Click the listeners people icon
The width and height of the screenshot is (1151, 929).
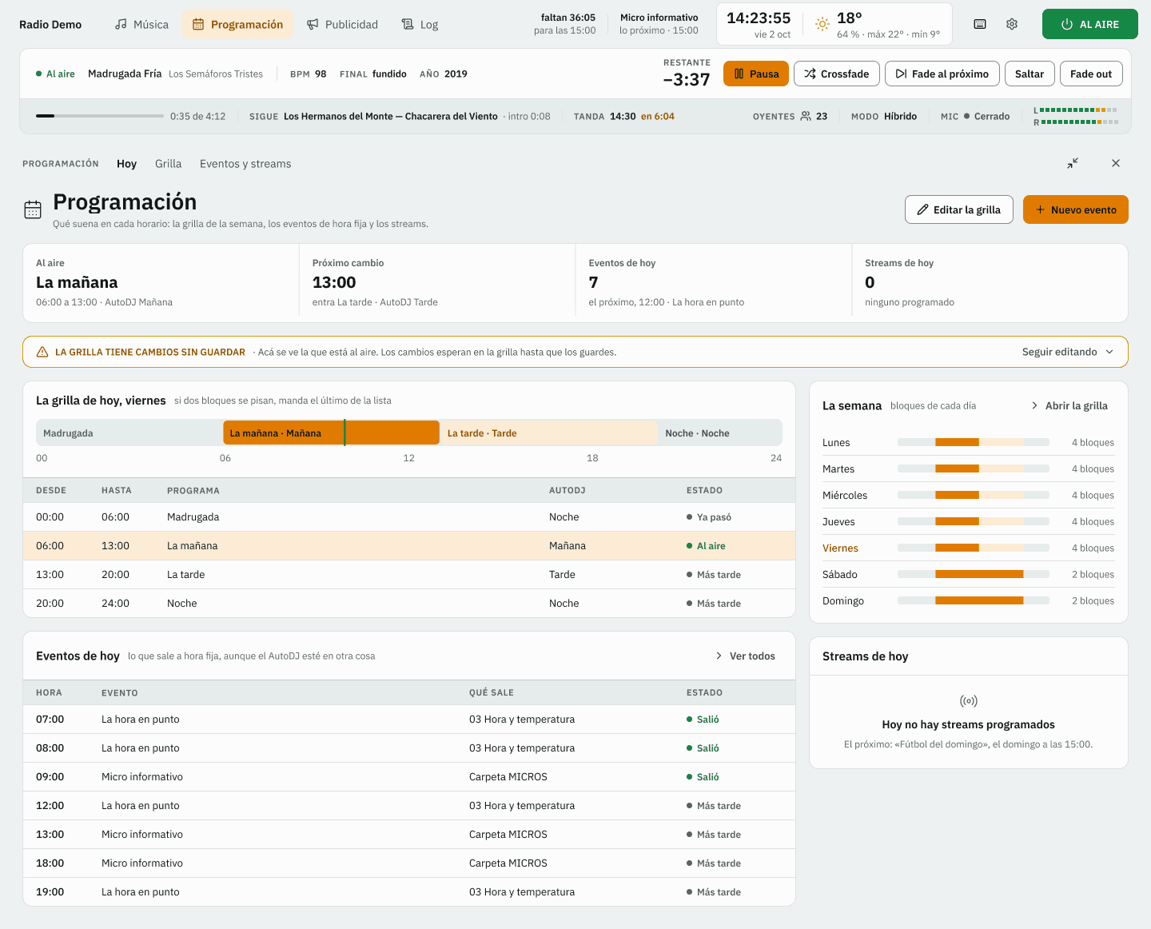click(806, 116)
